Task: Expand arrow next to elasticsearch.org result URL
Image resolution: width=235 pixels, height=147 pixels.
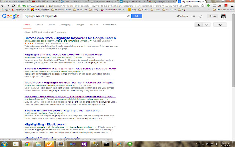Action: [96, 127]
